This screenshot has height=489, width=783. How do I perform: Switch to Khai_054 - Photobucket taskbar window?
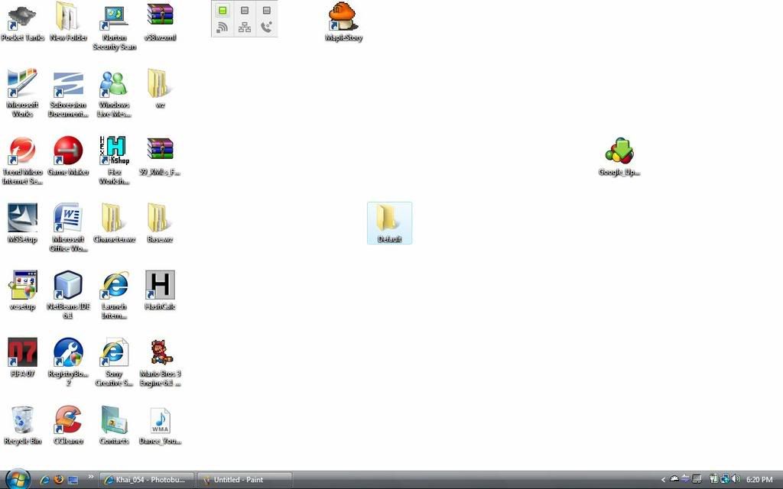(x=146, y=480)
